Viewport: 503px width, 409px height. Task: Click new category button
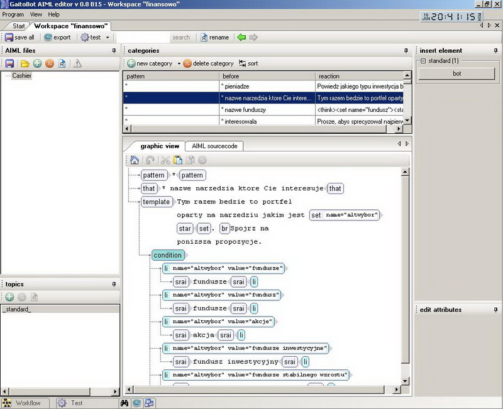click(x=150, y=63)
